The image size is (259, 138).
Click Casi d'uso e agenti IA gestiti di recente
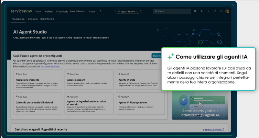pyautogui.click(x=41, y=129)
